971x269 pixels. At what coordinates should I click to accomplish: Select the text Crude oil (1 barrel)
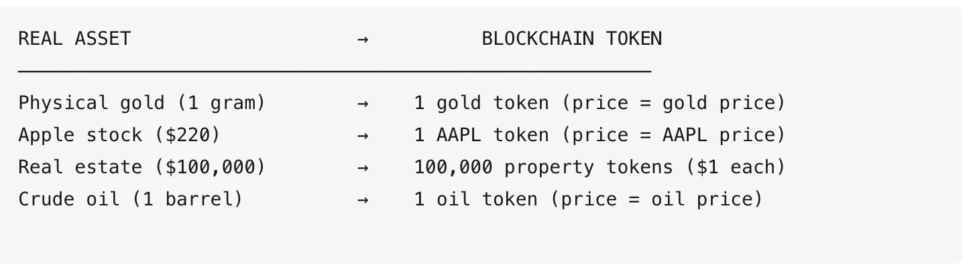131,199
